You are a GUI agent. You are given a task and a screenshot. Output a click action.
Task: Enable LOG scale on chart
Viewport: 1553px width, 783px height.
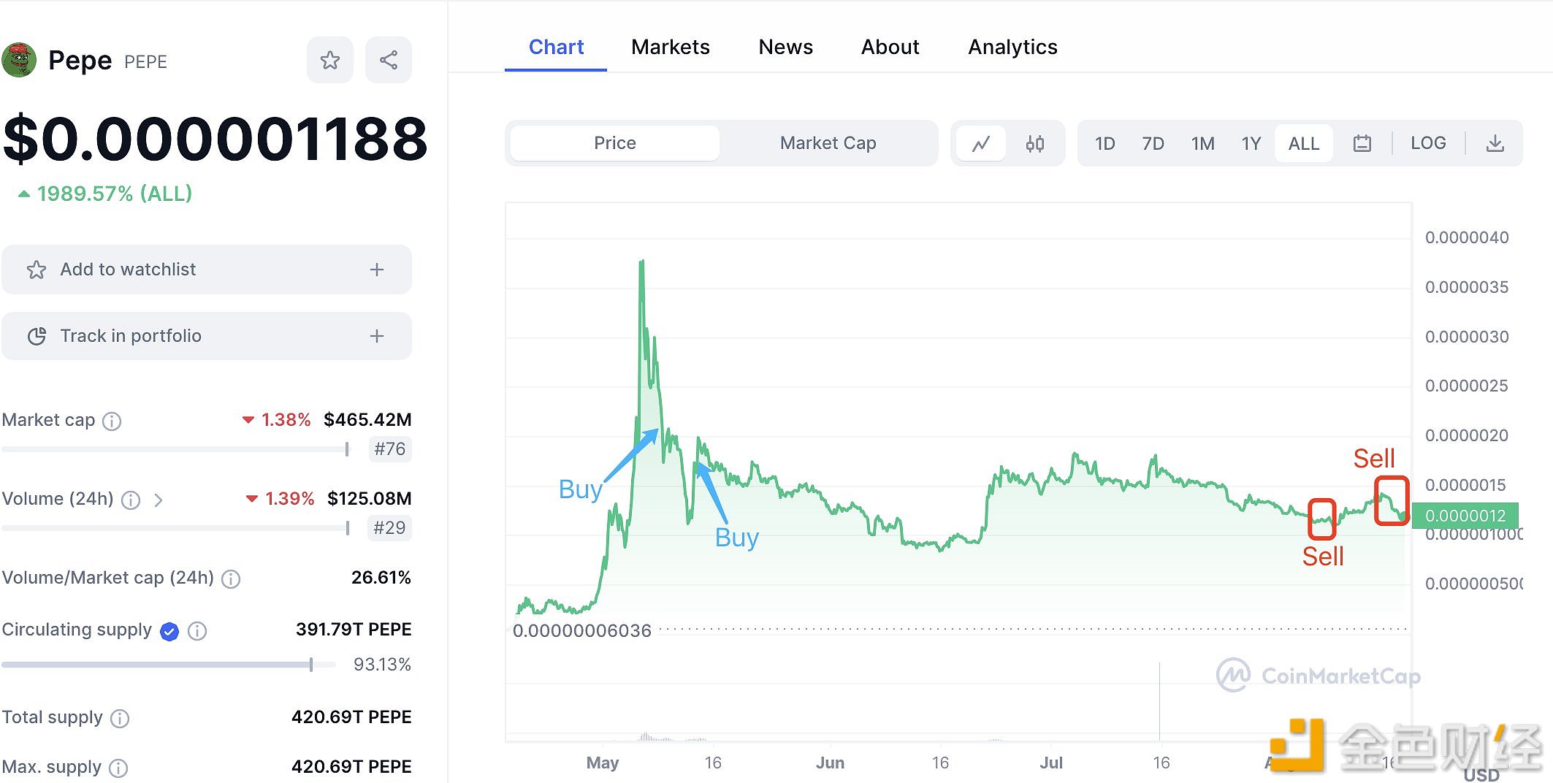[x=1428, y=143]
